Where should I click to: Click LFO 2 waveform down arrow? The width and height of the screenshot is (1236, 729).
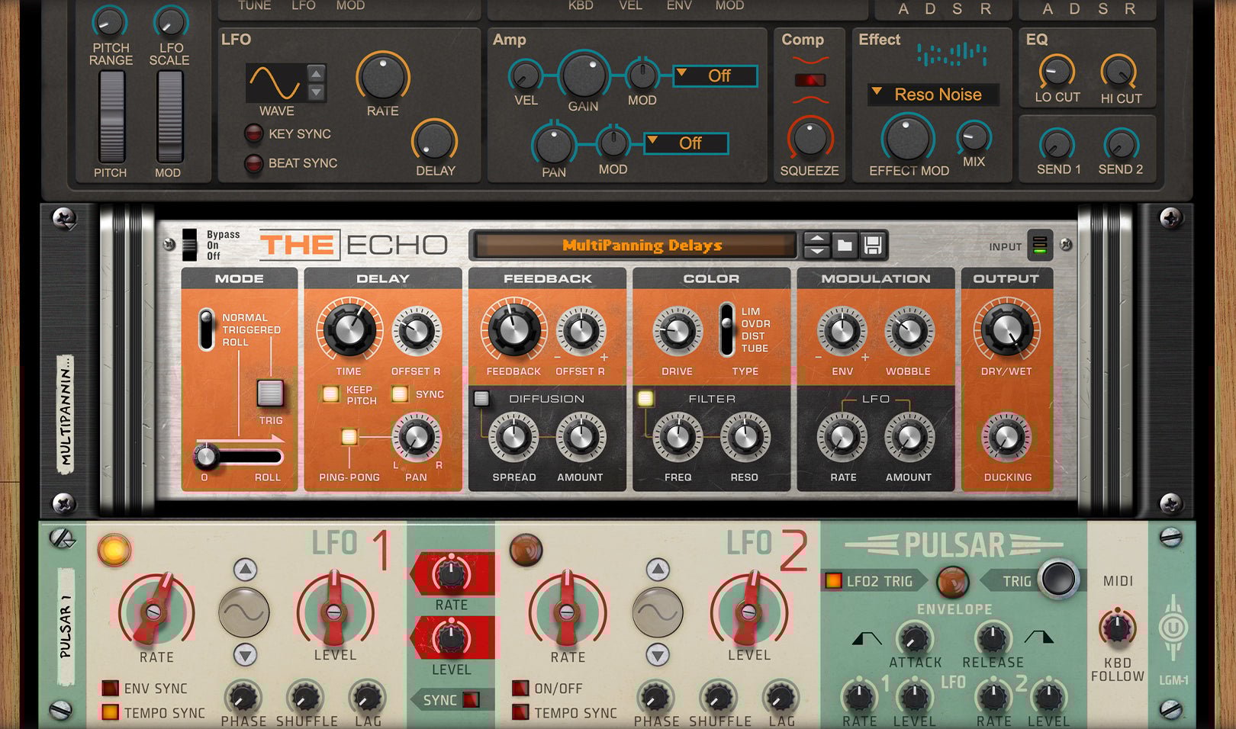(x=658, y=654)
